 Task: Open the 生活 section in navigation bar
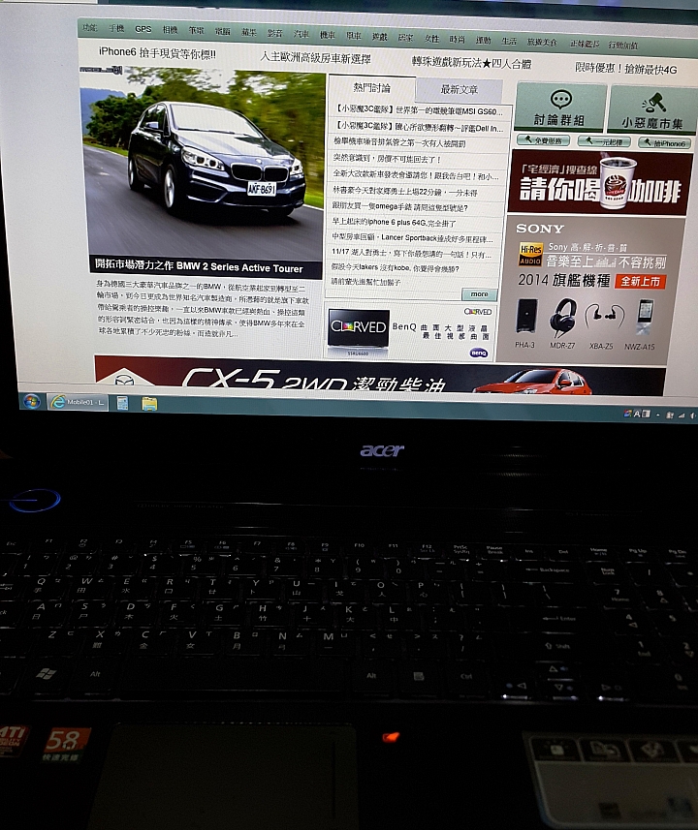coord(509,41)
